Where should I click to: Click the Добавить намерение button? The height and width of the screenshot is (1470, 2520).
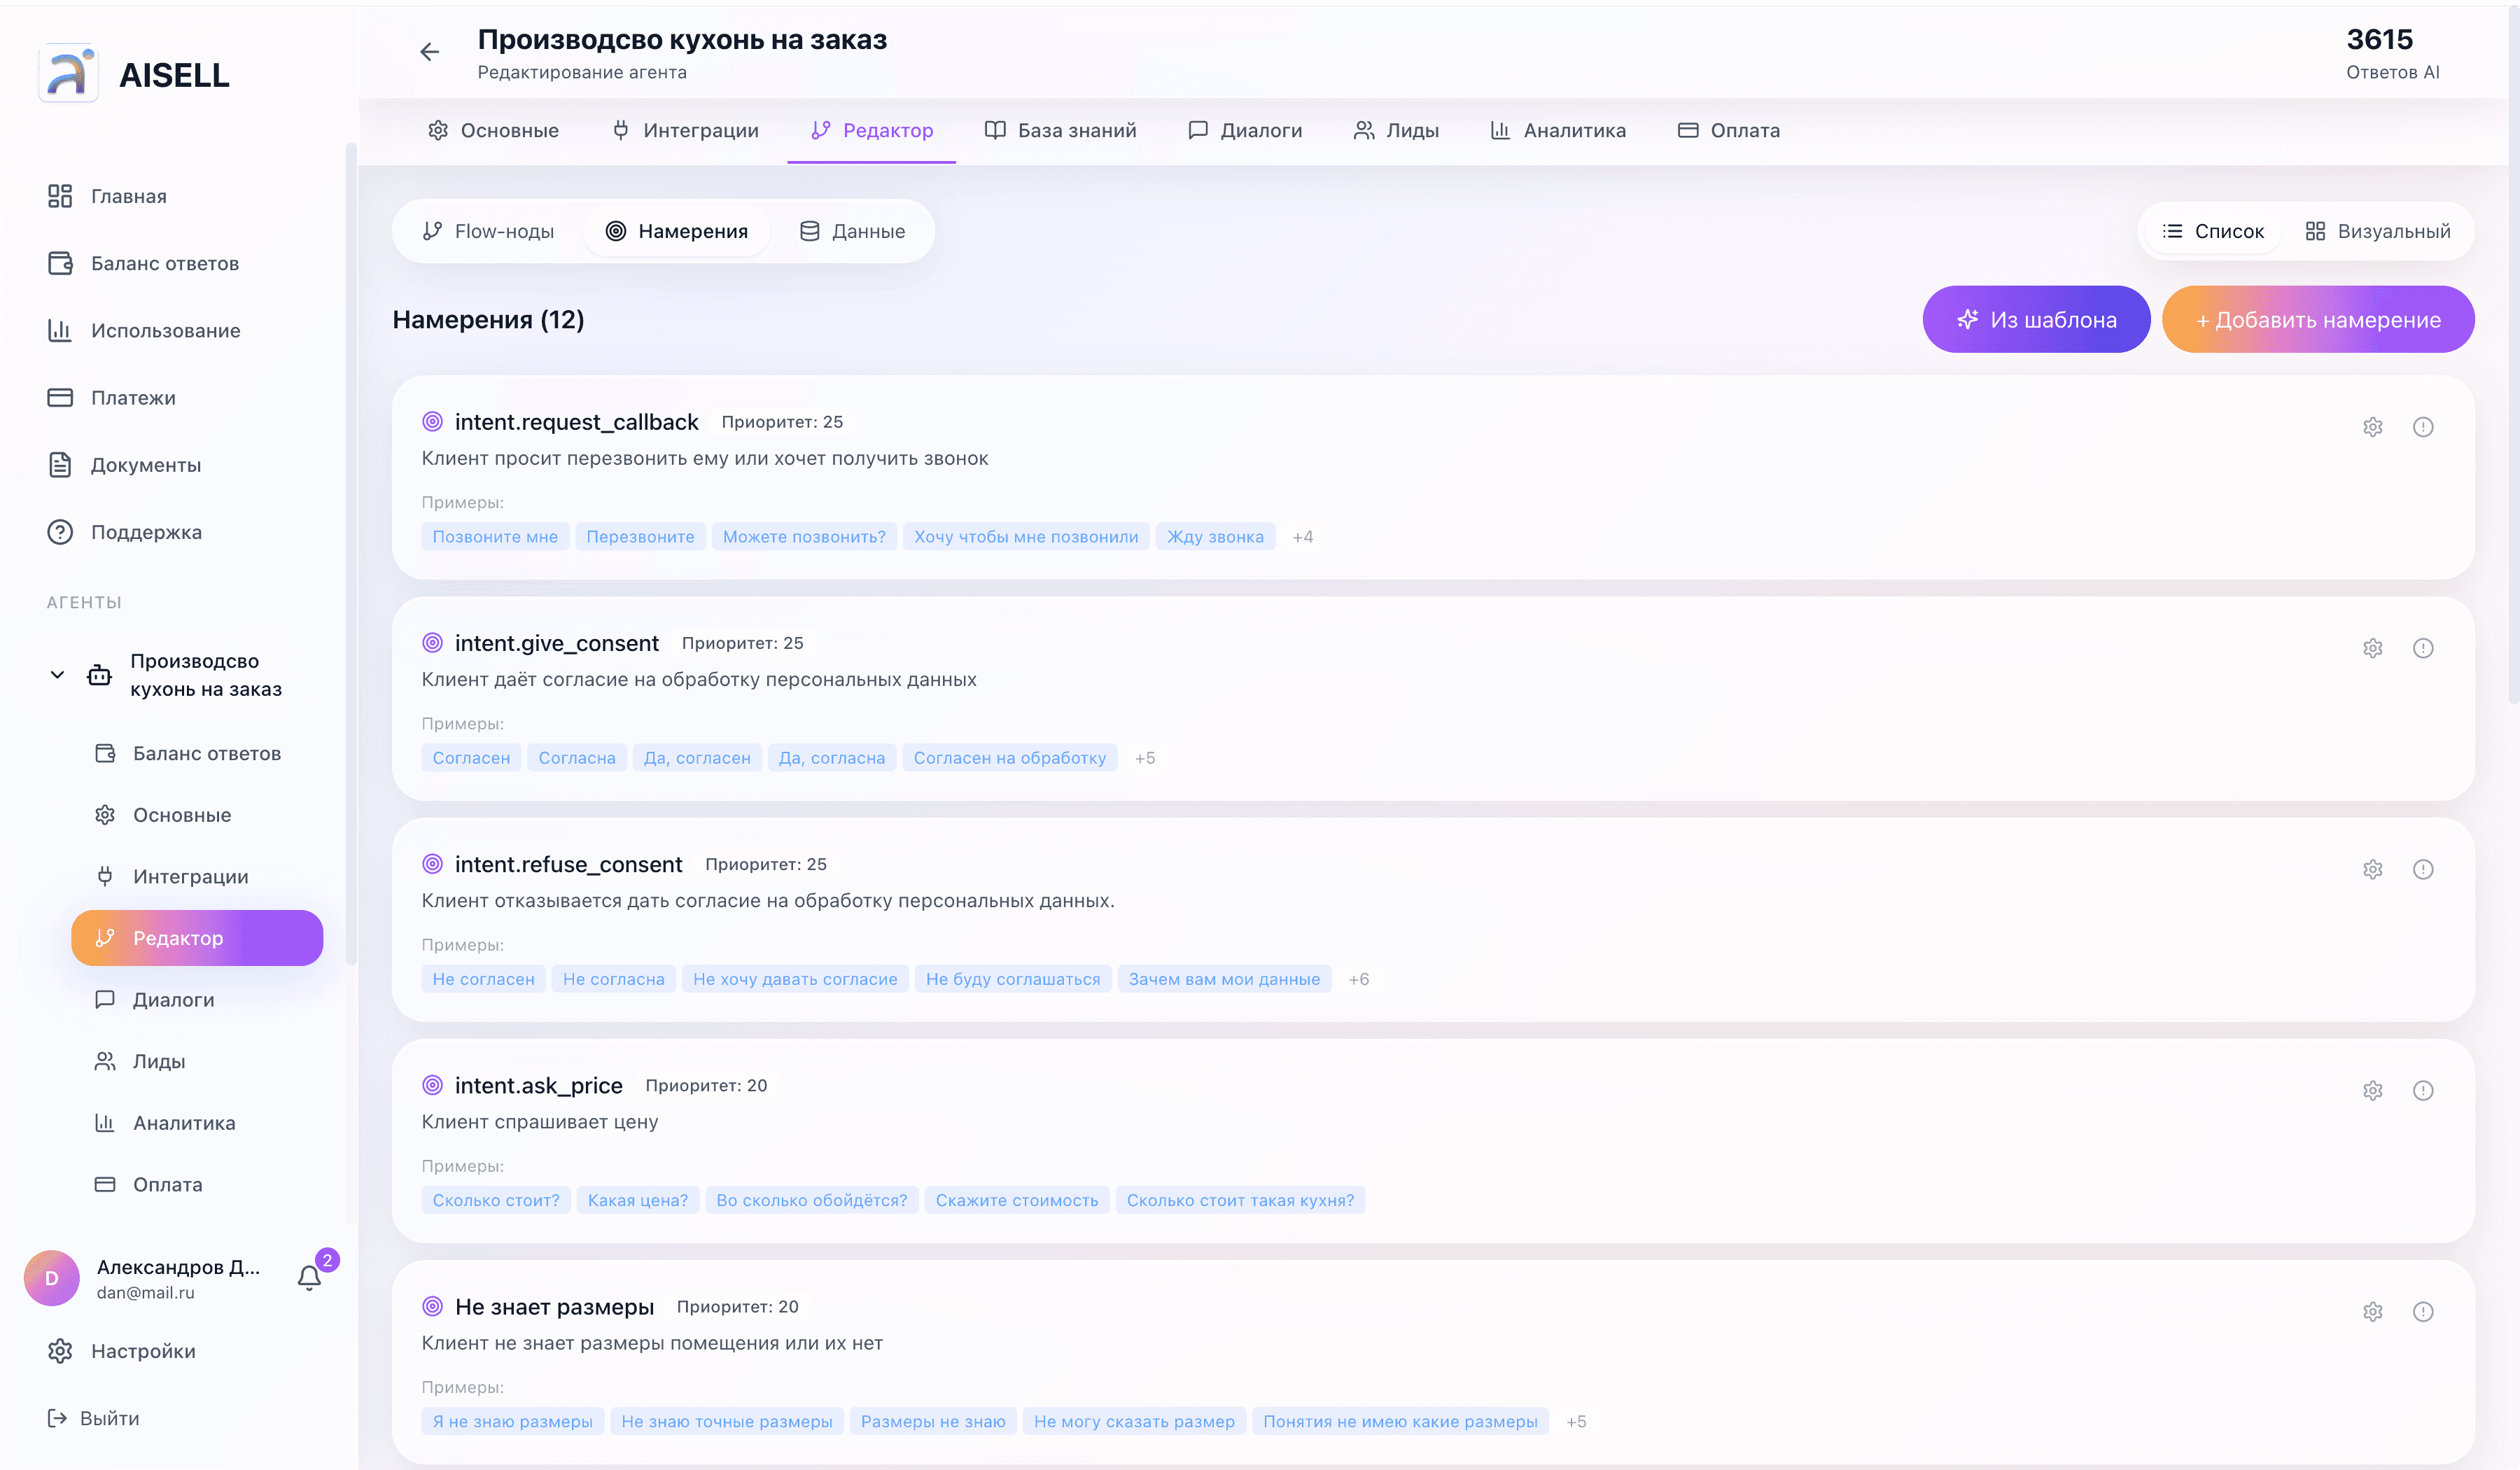[2317, 319]
